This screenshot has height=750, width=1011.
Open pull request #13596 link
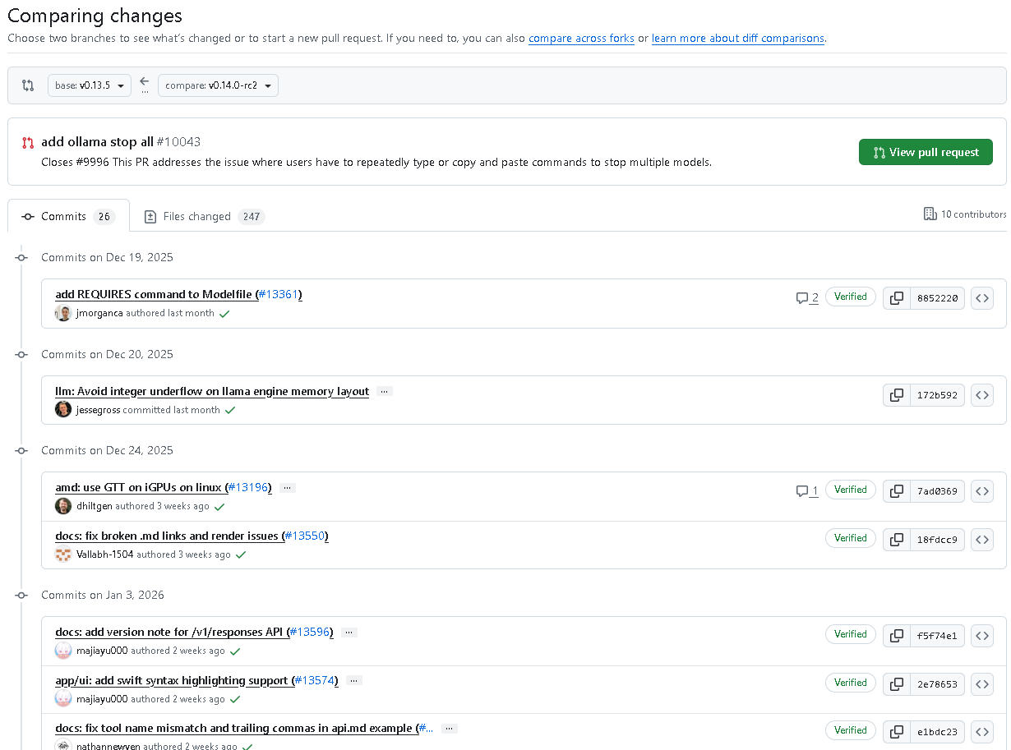coord(310,633)
